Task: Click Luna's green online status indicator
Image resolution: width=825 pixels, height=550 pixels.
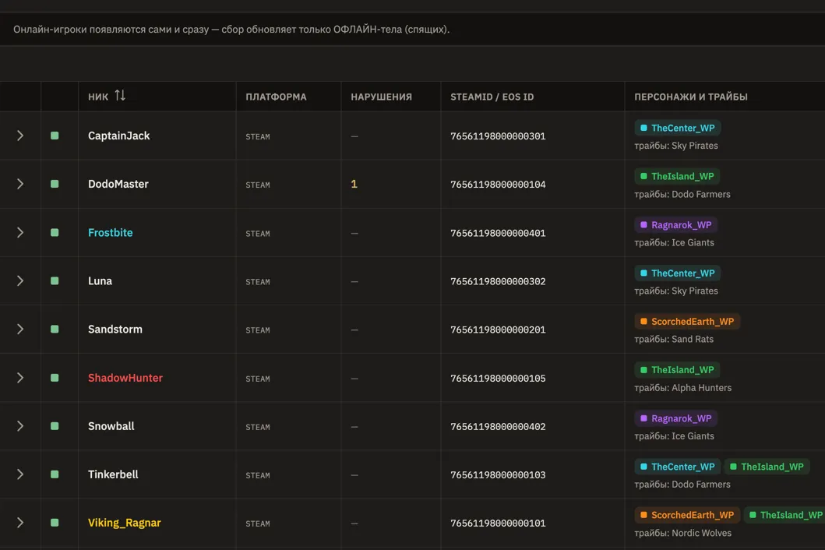Action: [55, 281]
